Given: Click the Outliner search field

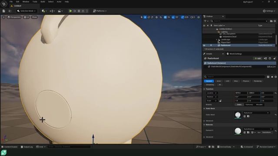Looking at the screenshot, I should click(239, 21).
